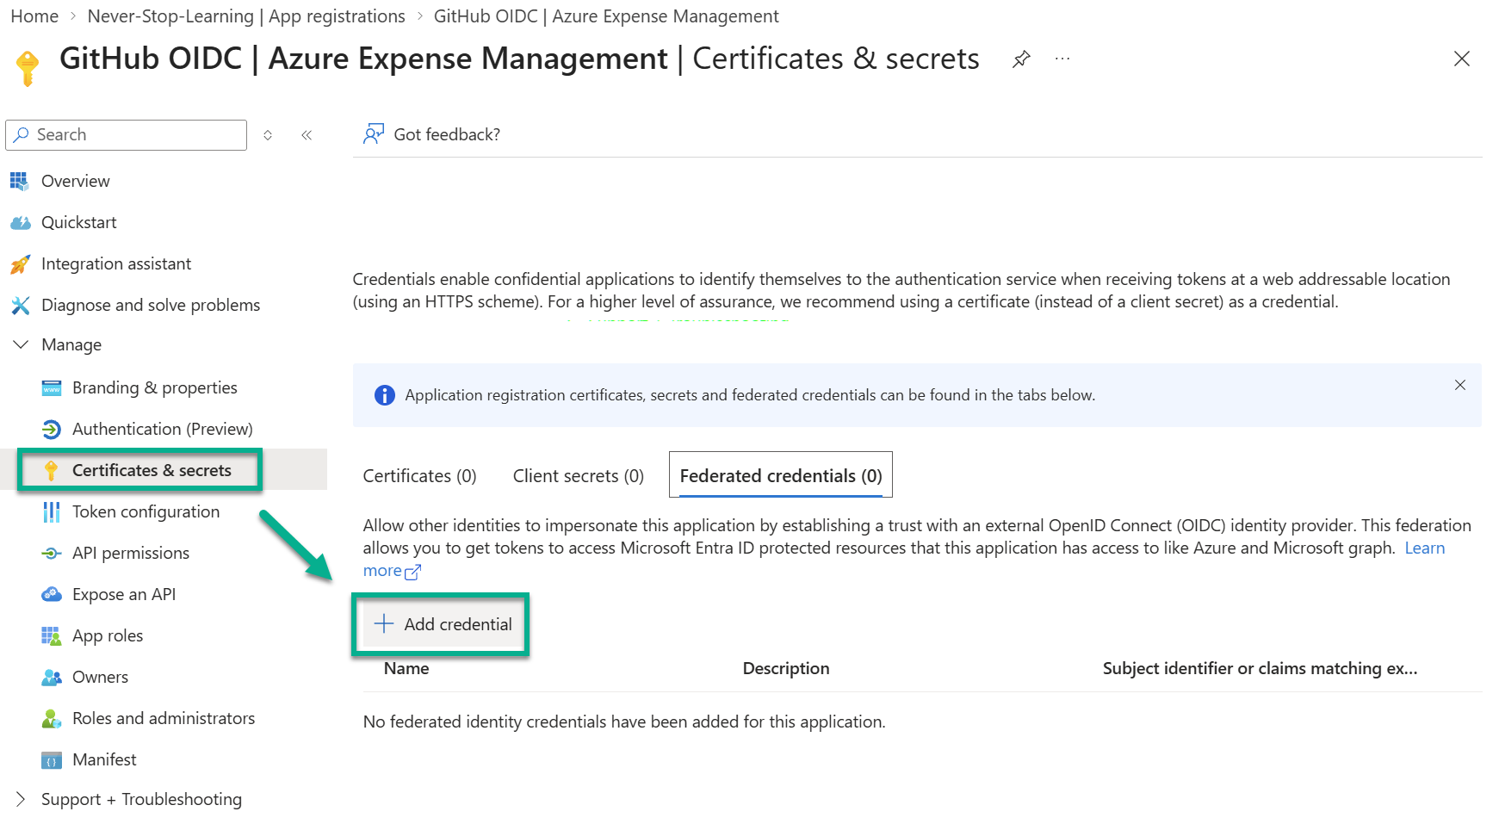Open GitHub OIDC Azure Expense Management breadcrumb

(606, 16)
